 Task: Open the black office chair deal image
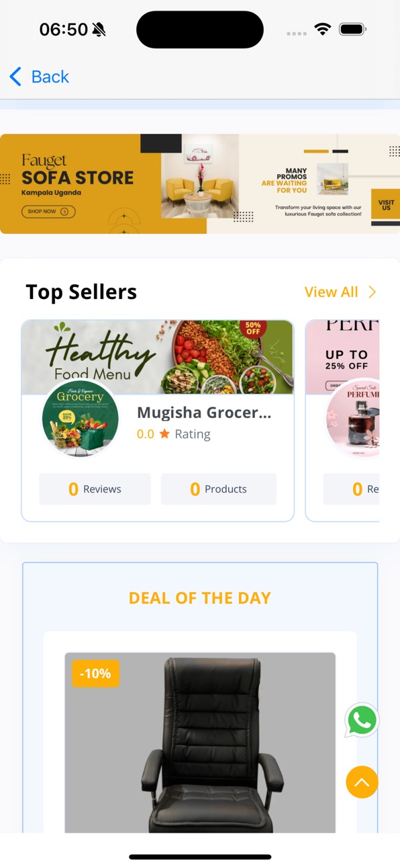[200, 743]
